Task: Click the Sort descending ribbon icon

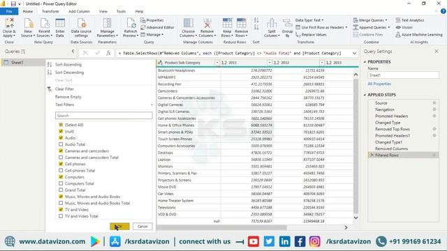Action: click(x=256, y=27)
